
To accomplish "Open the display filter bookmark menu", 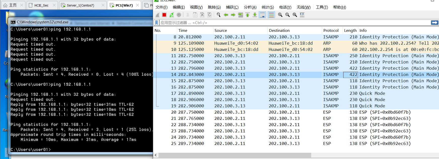I will point(156,23).
